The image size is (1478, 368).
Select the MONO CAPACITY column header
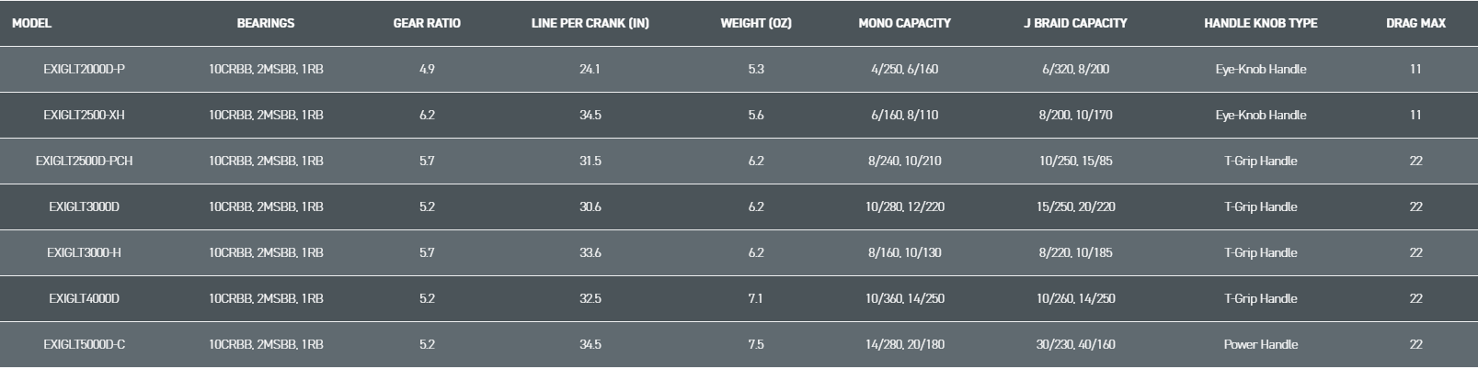click(x=904, y=23)
